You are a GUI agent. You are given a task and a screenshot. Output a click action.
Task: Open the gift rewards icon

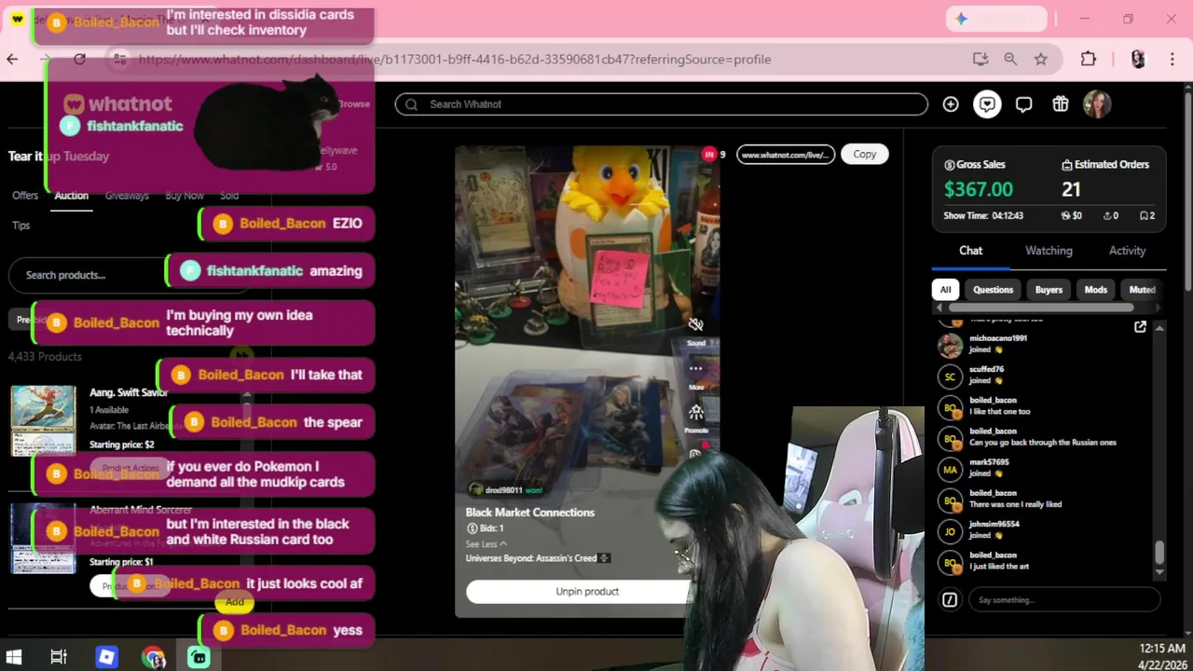coord(1061,104)
